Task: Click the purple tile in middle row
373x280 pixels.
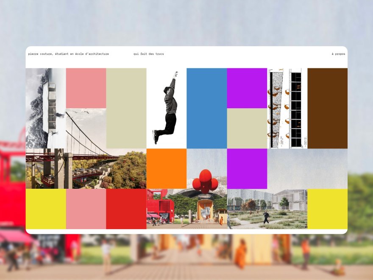Action: 248,168
